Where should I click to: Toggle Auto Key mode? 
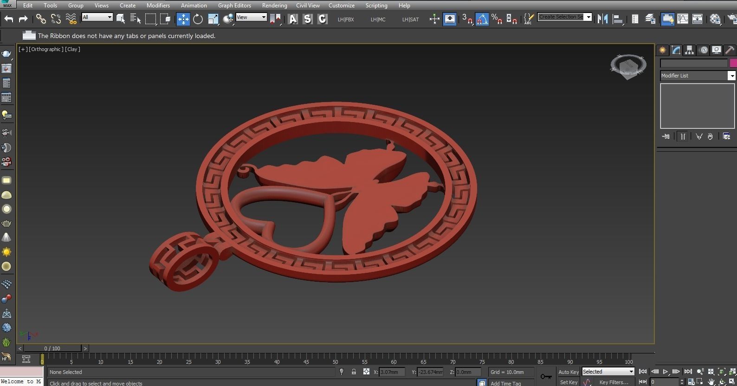tap(569, 372)
